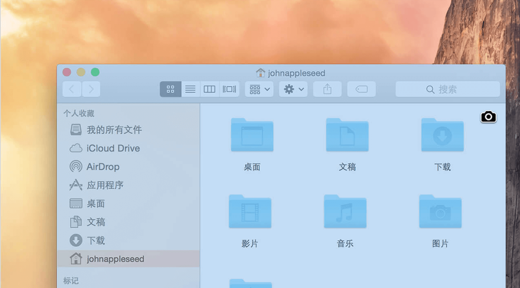
Task: Select 我的所有文件 in the sidebar
Action: [x=114, y=130]
